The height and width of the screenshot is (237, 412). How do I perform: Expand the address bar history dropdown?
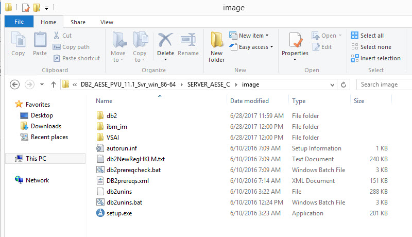(x=332, y=84)
